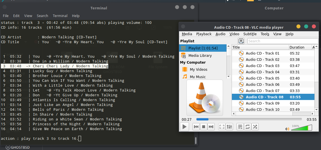The image size is (321, 150).
Task: Click the VLC playback seek bar
Action: pos(249,119)
